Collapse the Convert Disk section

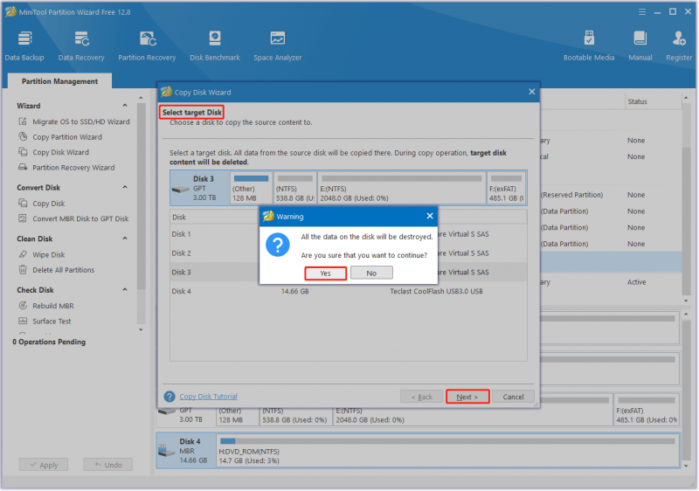tap(125, 187)
